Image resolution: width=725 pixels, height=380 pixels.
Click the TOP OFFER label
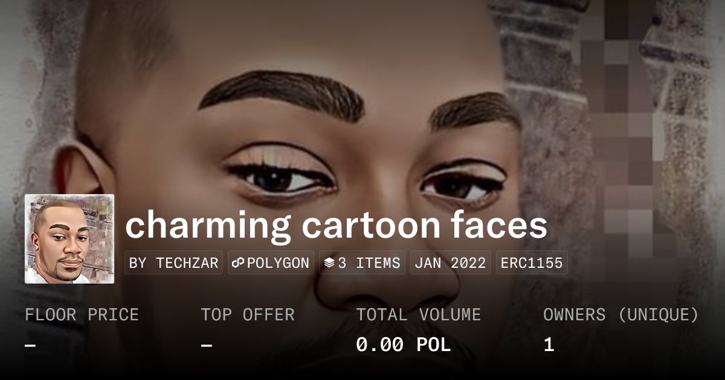click(x=248, y=315)
